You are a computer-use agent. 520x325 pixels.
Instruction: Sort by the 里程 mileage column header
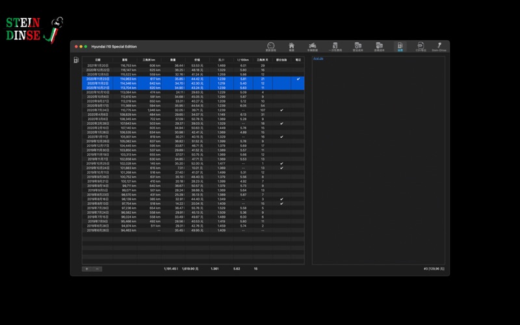point(125,60)
